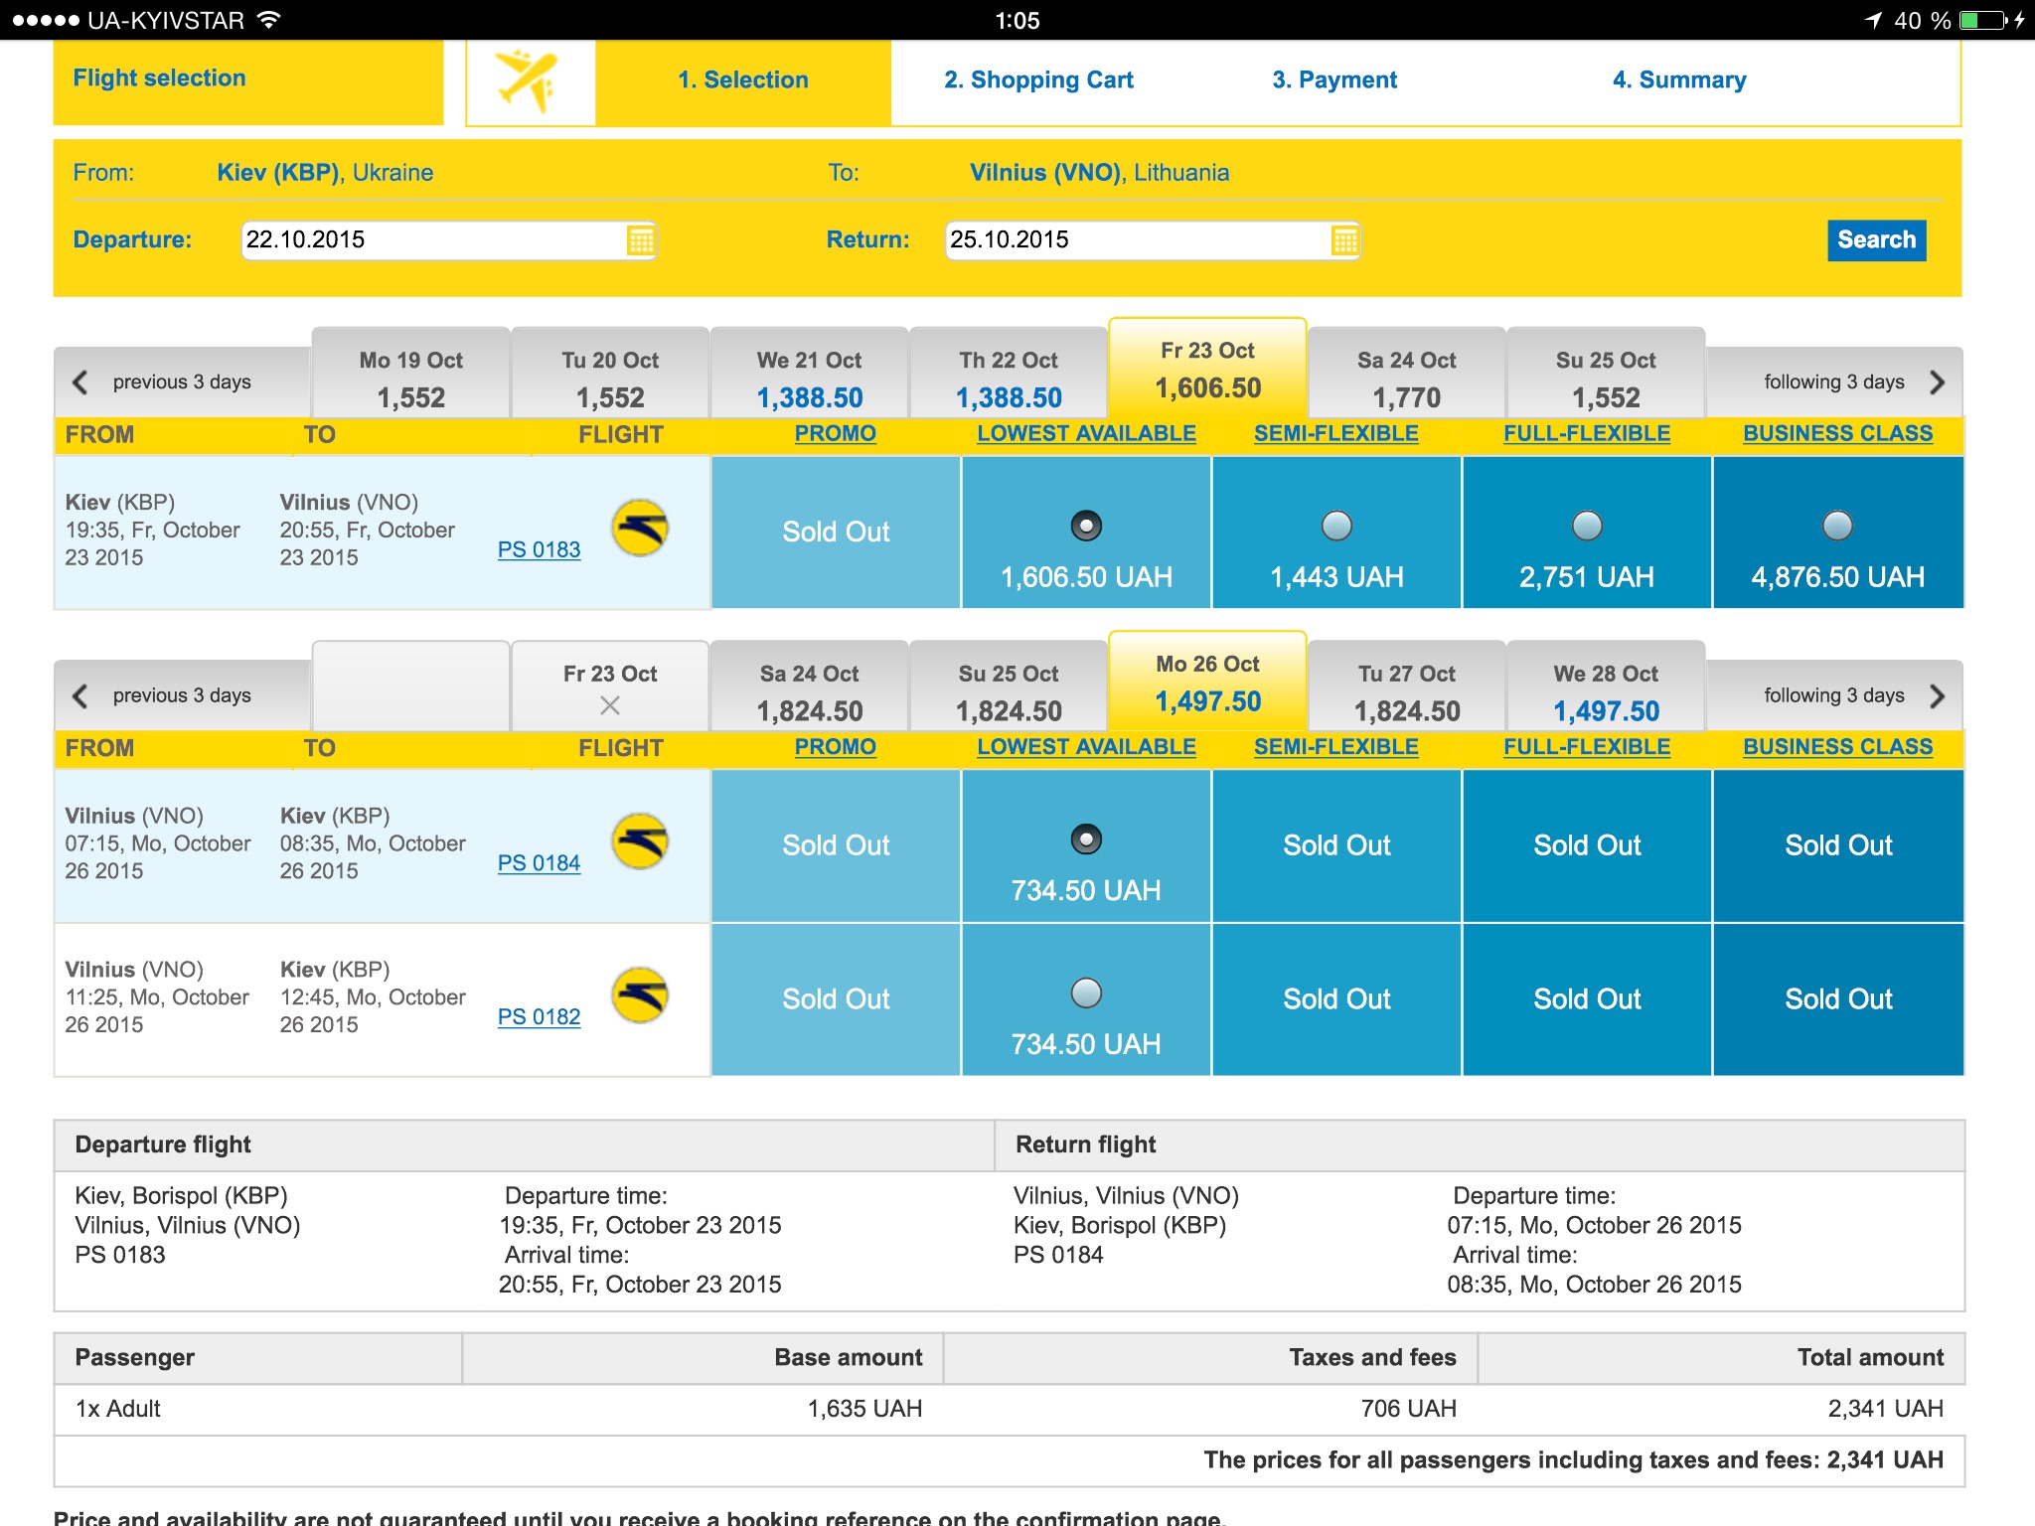
Task: Tap the battery icon in the status bar
Action: pyautogui.click(x=1982, y=20)
